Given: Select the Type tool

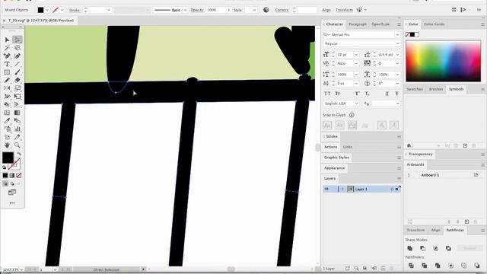Looking at the screenshot, I should pos(7,64).
